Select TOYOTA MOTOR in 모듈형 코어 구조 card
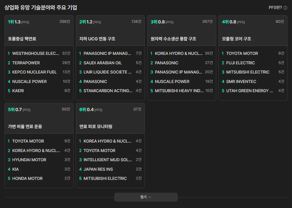This screenshot has width=292, height=208. pos(241,53)
